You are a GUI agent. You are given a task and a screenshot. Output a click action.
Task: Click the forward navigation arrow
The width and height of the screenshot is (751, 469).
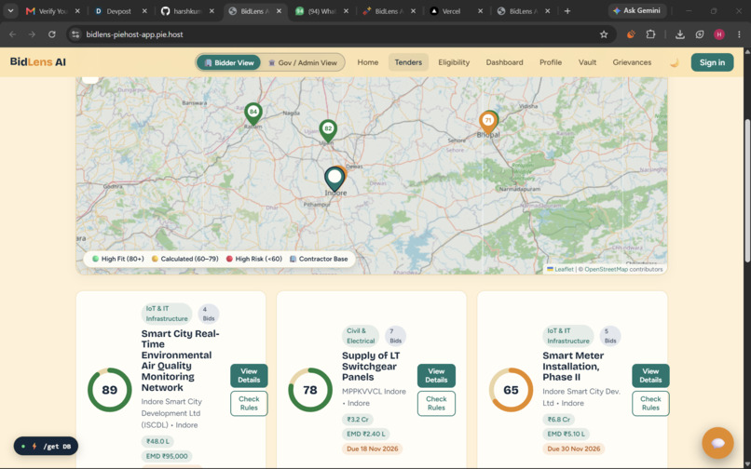(32, 34)
